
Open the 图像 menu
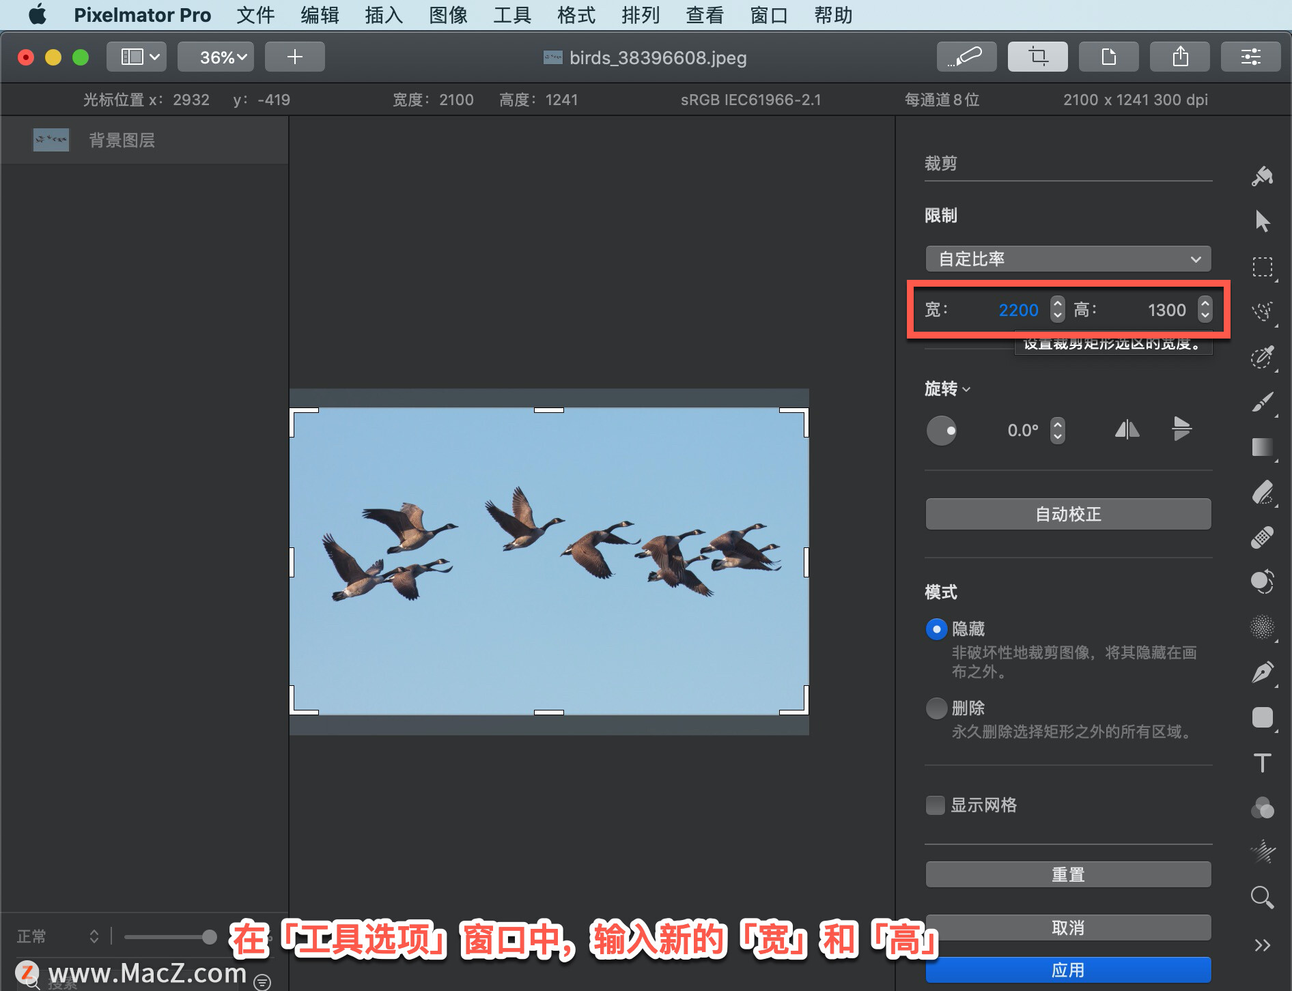pos(448,15)
